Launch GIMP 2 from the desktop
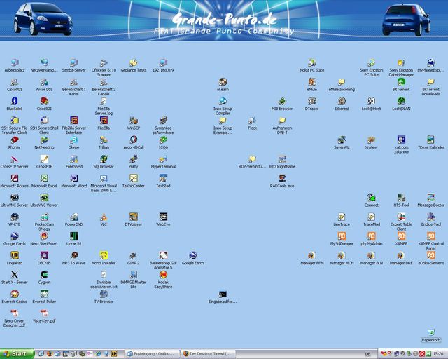The height and width of the screenshot is (359, 448). pyautogui.click(x=133, y=256)
